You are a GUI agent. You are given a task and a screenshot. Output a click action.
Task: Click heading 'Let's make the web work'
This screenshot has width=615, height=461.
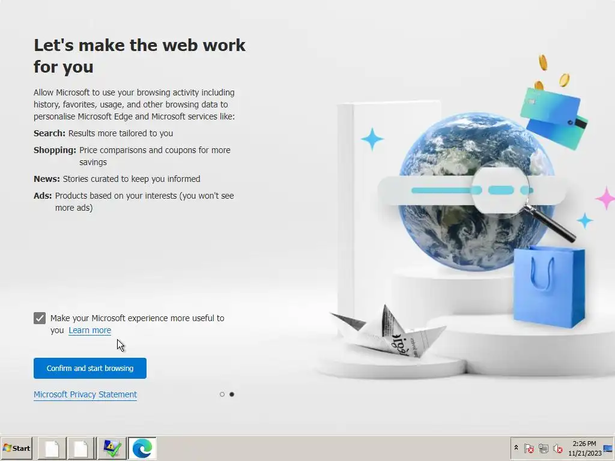(x=139, y=56)
